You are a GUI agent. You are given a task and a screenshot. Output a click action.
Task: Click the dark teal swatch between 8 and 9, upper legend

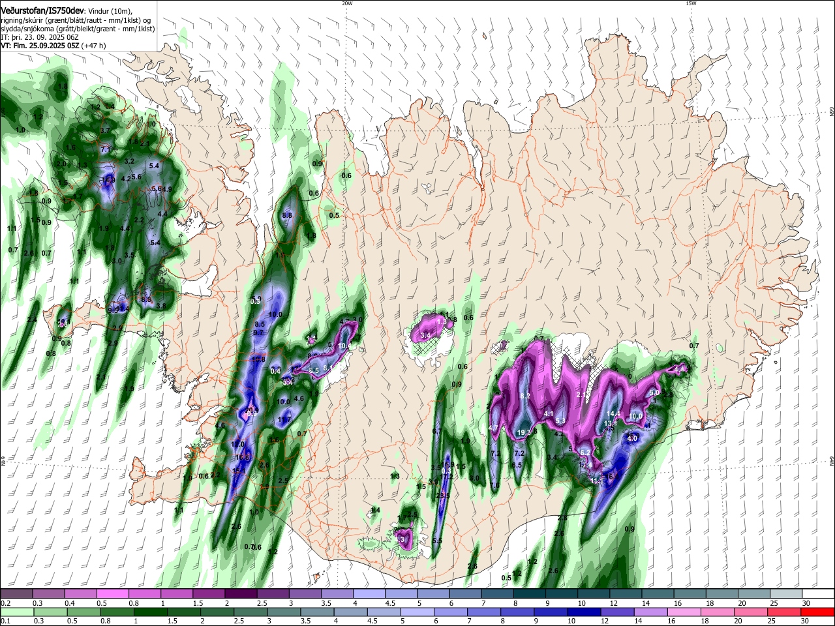tap(529, 594)
